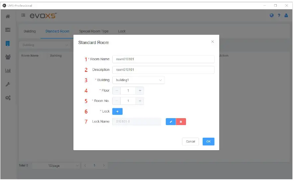The height and width of the screenshot is (183, 295).
Task: Open the gears system settings sidebar icon
Action: (x=8, y=98)
